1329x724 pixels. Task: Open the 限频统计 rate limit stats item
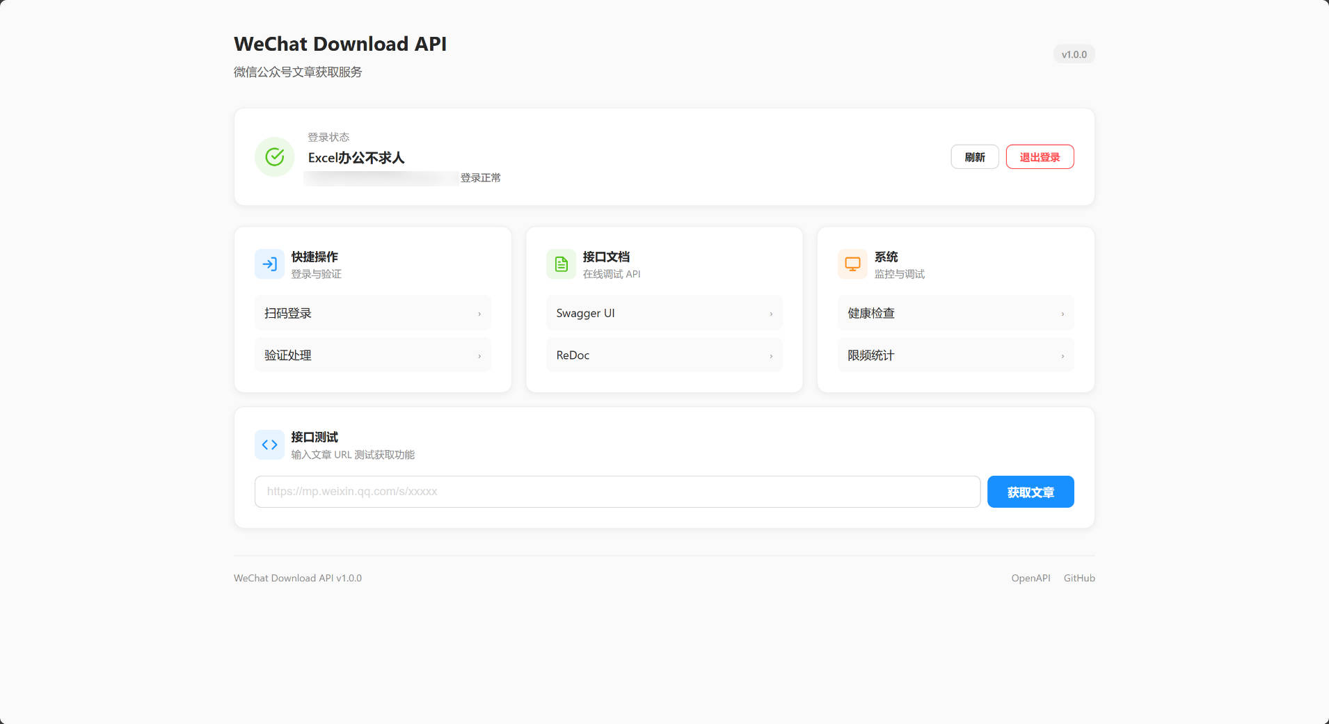click(955, 355)
